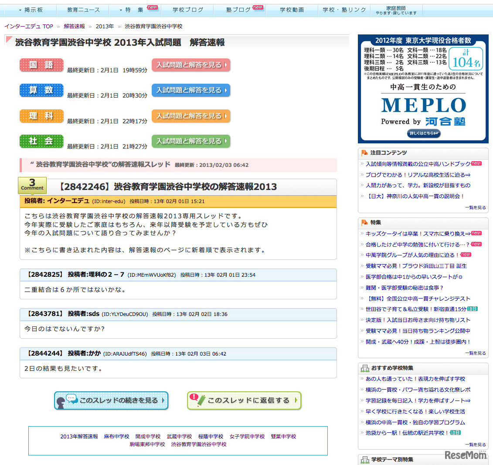Screen dimensions: 493x465
Task: Click the flag icon beside 特集 sidebar heading
Action: 364,222
